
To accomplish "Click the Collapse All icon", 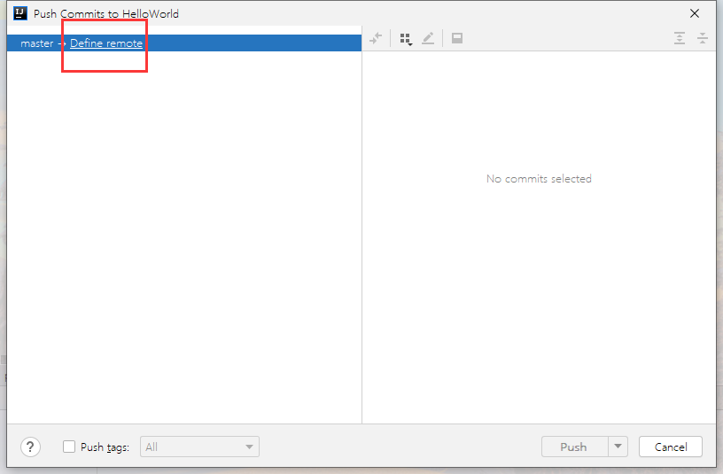I will [703, 38].
